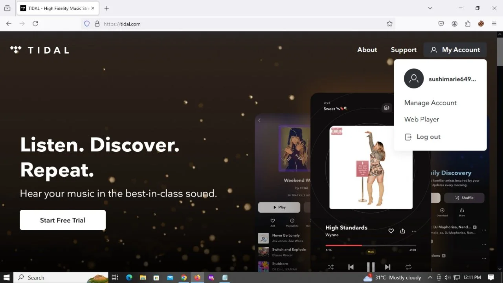Open the Support page

[404, 50]
